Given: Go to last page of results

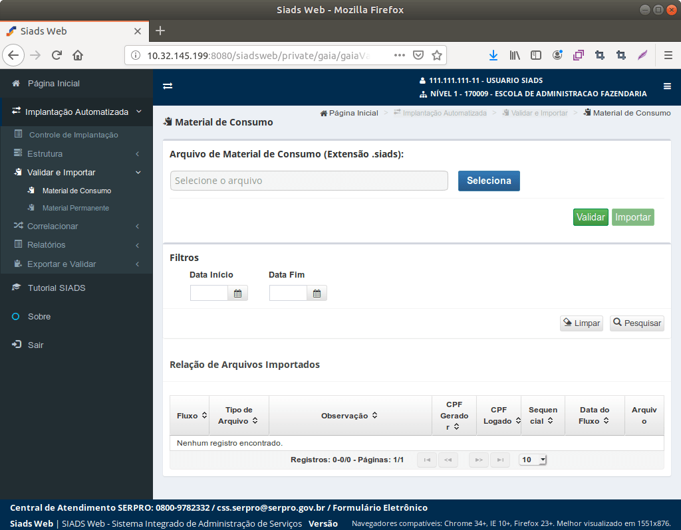Looking at the screenshot, I should click(500, 460).
